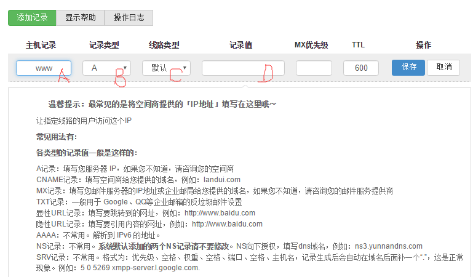Click the TTL column header
The width and height of the screenshot is (473, 277).
(x=359, y=46)
